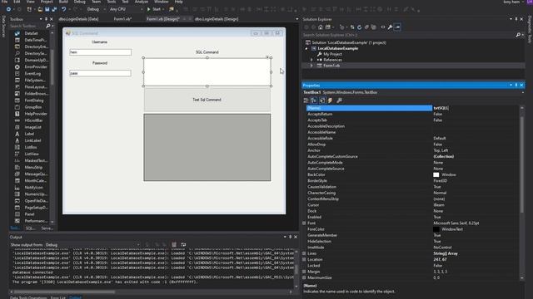
Task: Toggle auto-hide pin on Output panel
Action: click(290, 237)
